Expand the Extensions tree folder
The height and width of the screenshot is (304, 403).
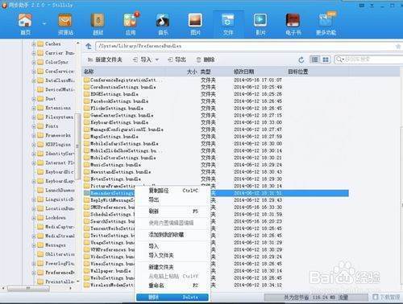[x=34, y=108]
